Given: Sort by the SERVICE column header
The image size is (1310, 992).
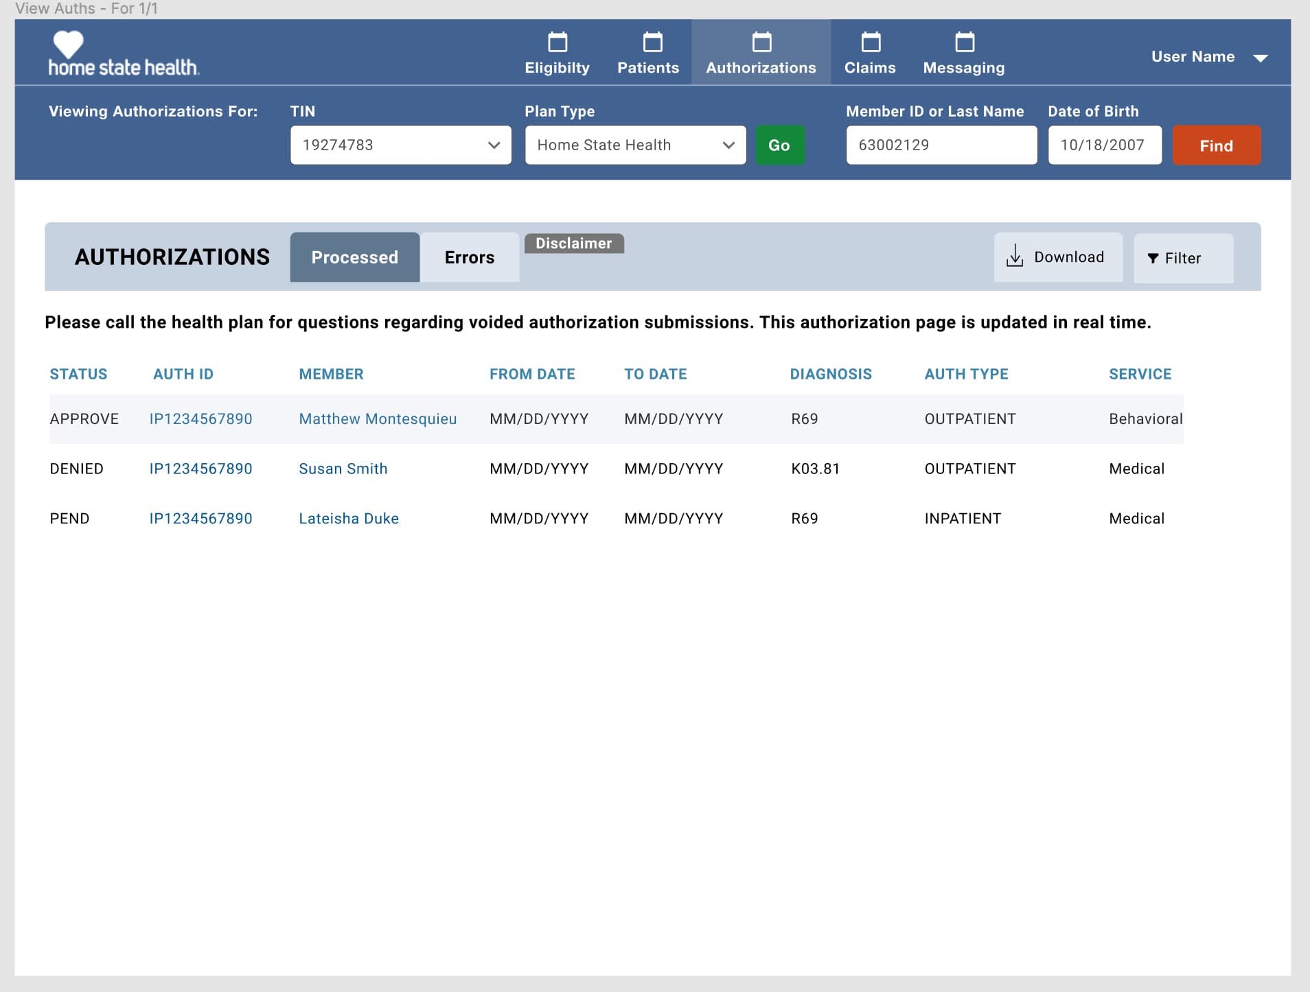Looking at the screenshot, I should (1140, 375).
